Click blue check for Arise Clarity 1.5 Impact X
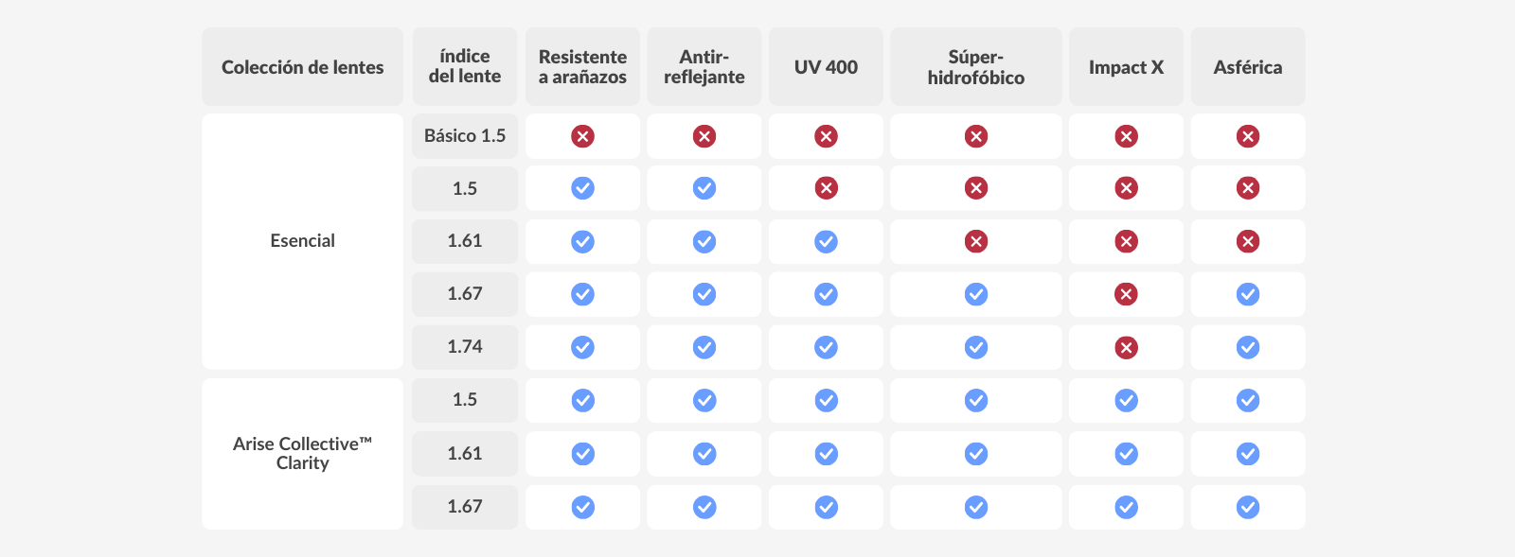 pos(1126,400)
